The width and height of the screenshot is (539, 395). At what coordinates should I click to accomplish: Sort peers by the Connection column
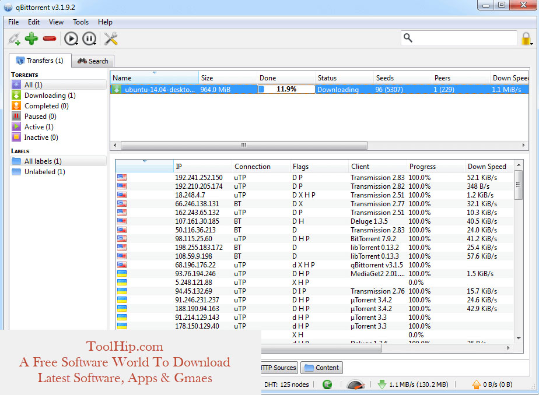[x=261, y=167]
